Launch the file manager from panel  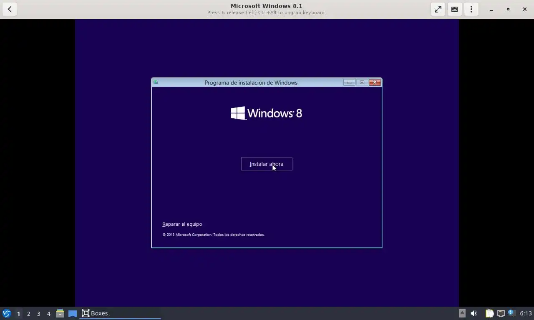tap(60, 313)
